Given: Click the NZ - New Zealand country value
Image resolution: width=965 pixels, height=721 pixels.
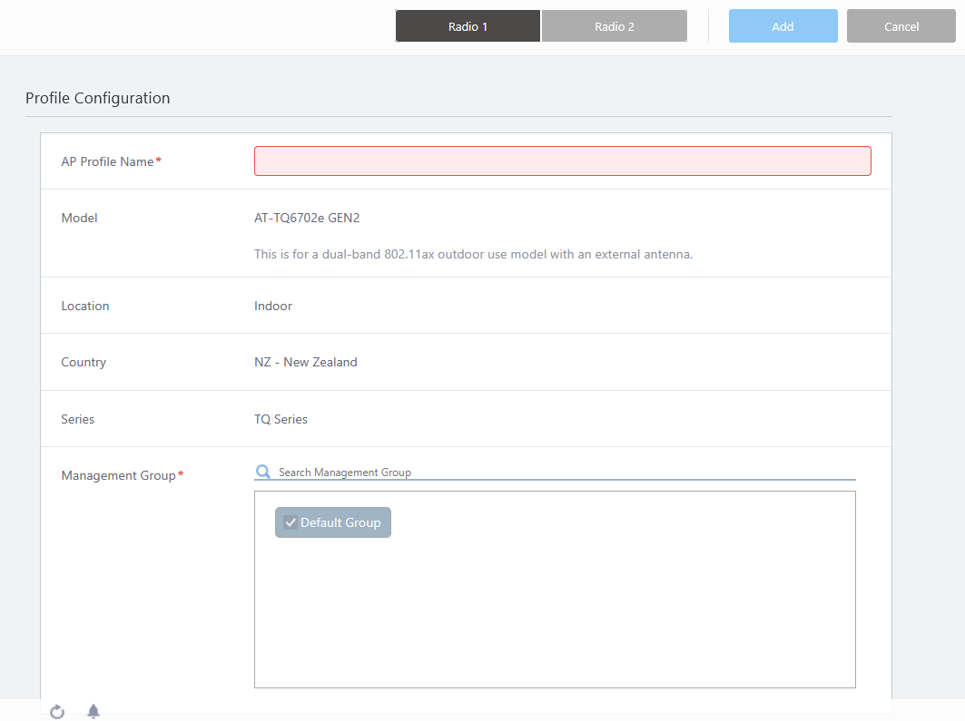Looking at the screenshot, I should coord(305,362).
